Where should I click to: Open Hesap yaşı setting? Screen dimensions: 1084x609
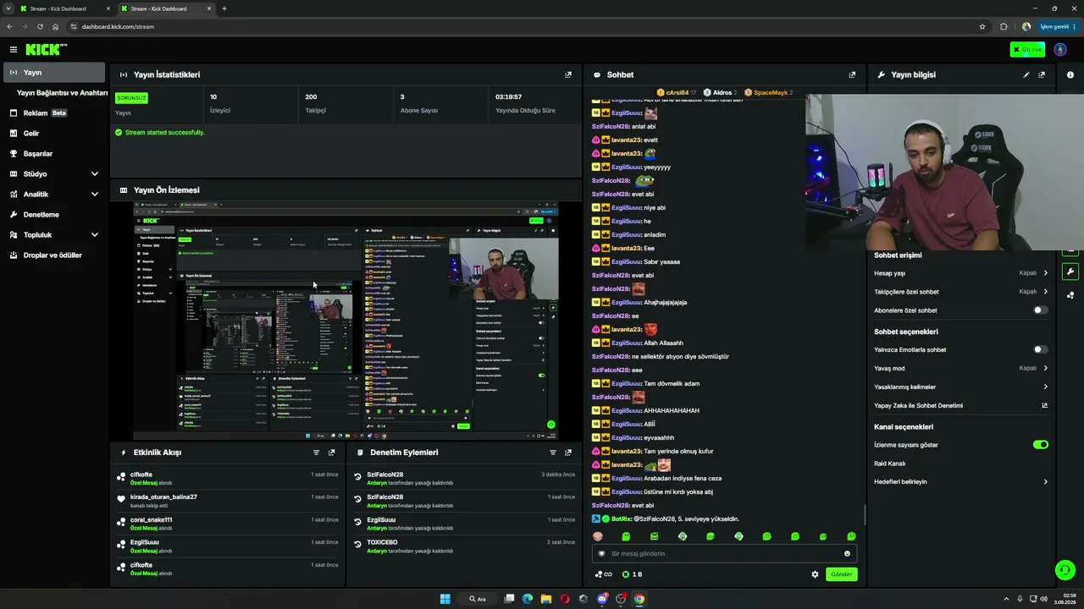(961, 273)
